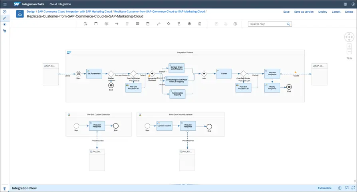
Task: Open the Design breadcrumb link
Action: tap(31, 12)
